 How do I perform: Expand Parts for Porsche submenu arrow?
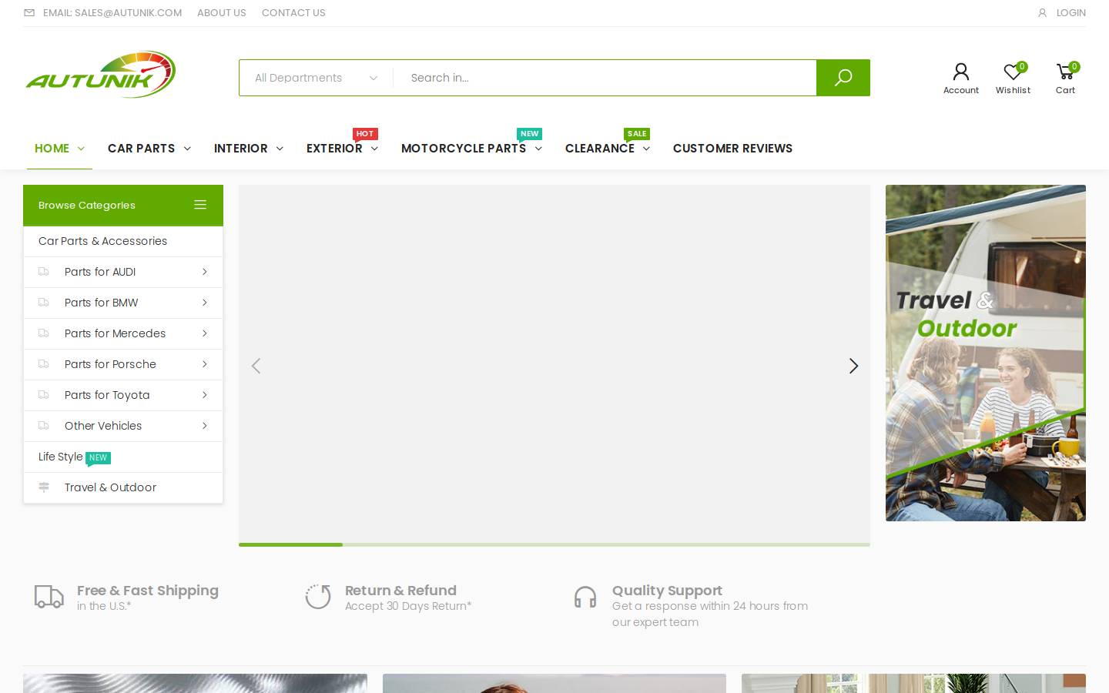coord(205,364)
